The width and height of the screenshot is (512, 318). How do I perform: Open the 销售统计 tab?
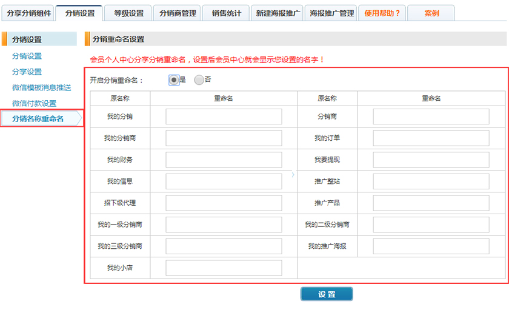226,13
